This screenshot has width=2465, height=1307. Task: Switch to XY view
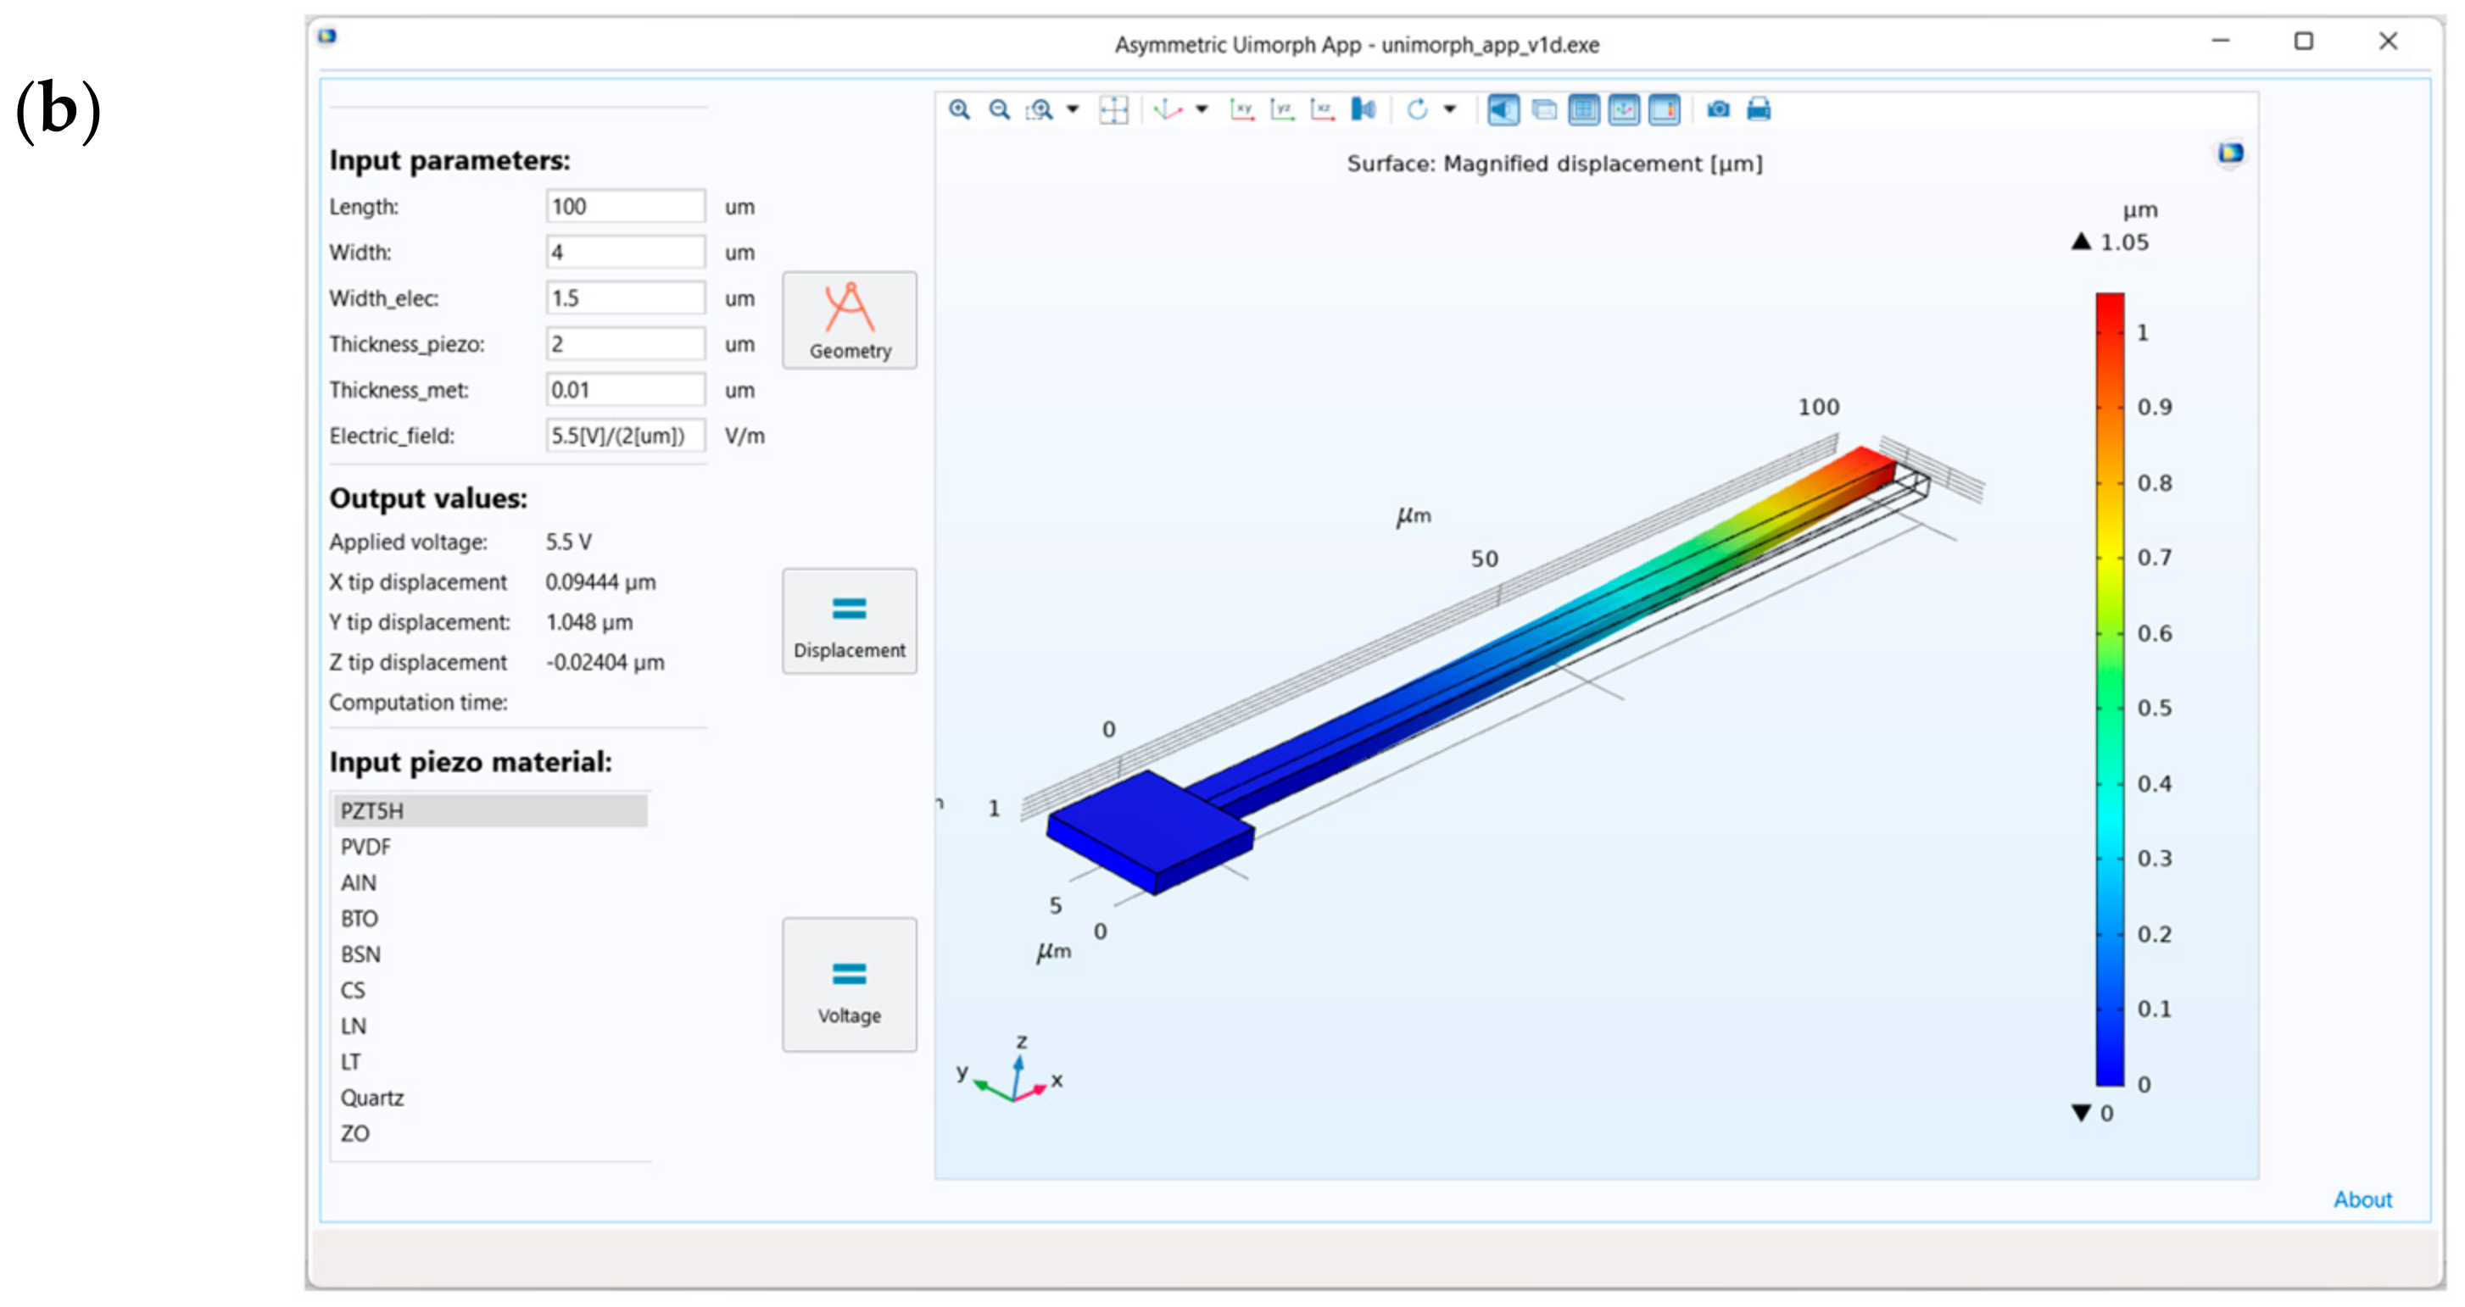pyautogui.click(x=1242, y=110)
